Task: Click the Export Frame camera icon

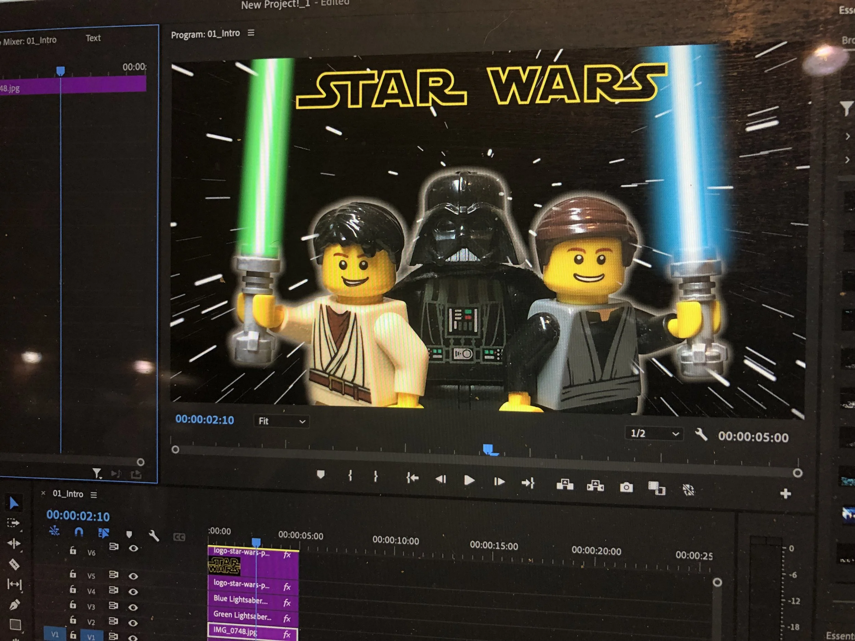Action: 626,487
